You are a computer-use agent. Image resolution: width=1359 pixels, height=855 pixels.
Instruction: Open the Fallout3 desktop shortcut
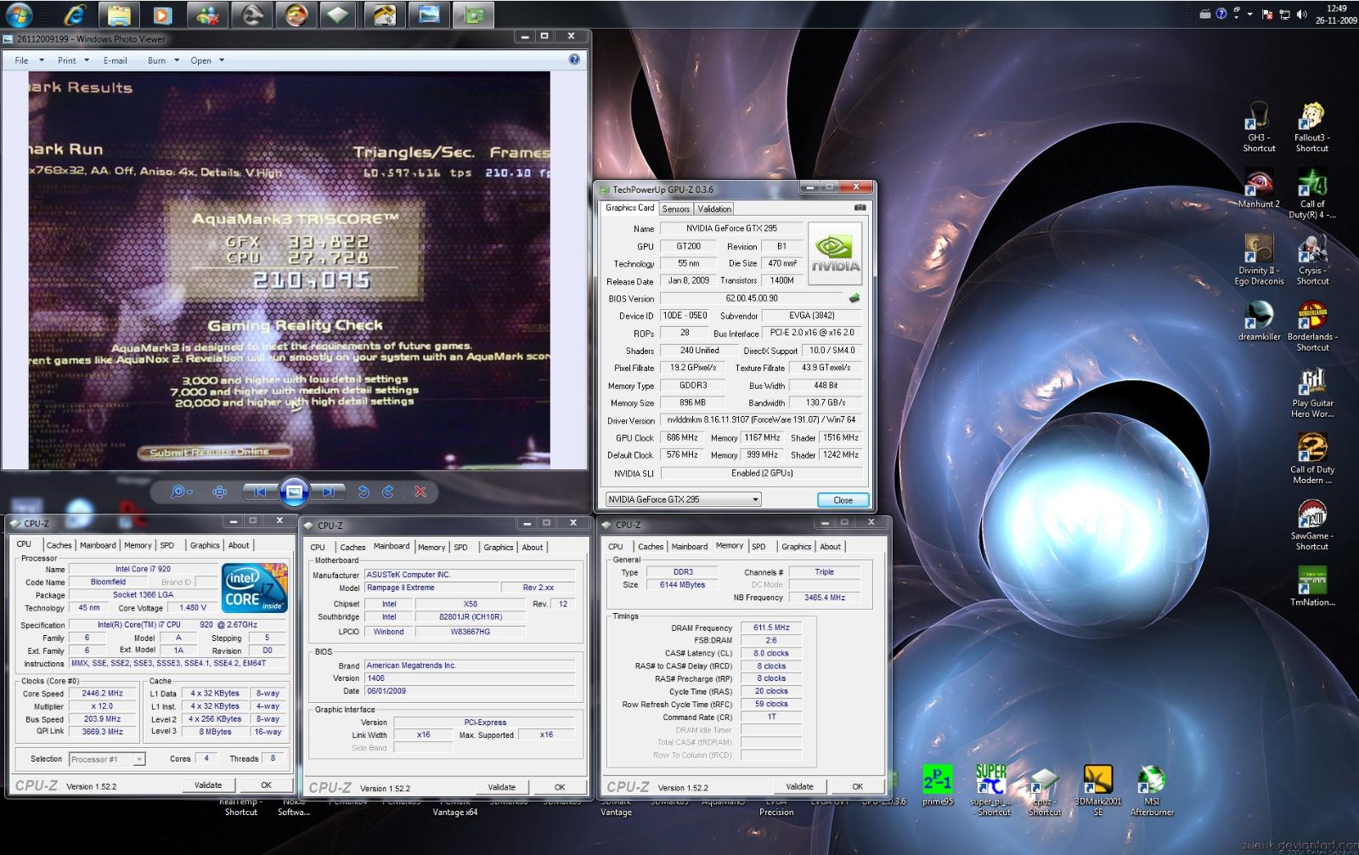(x=1311, y=127)
